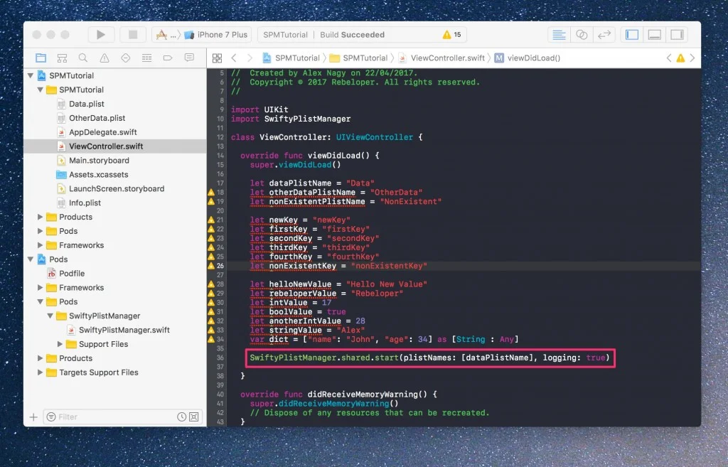Image resolution: width=728 pixels, height=467 pixels.
Task: Click the Build Succeeded status text
Action: point(353,35)
